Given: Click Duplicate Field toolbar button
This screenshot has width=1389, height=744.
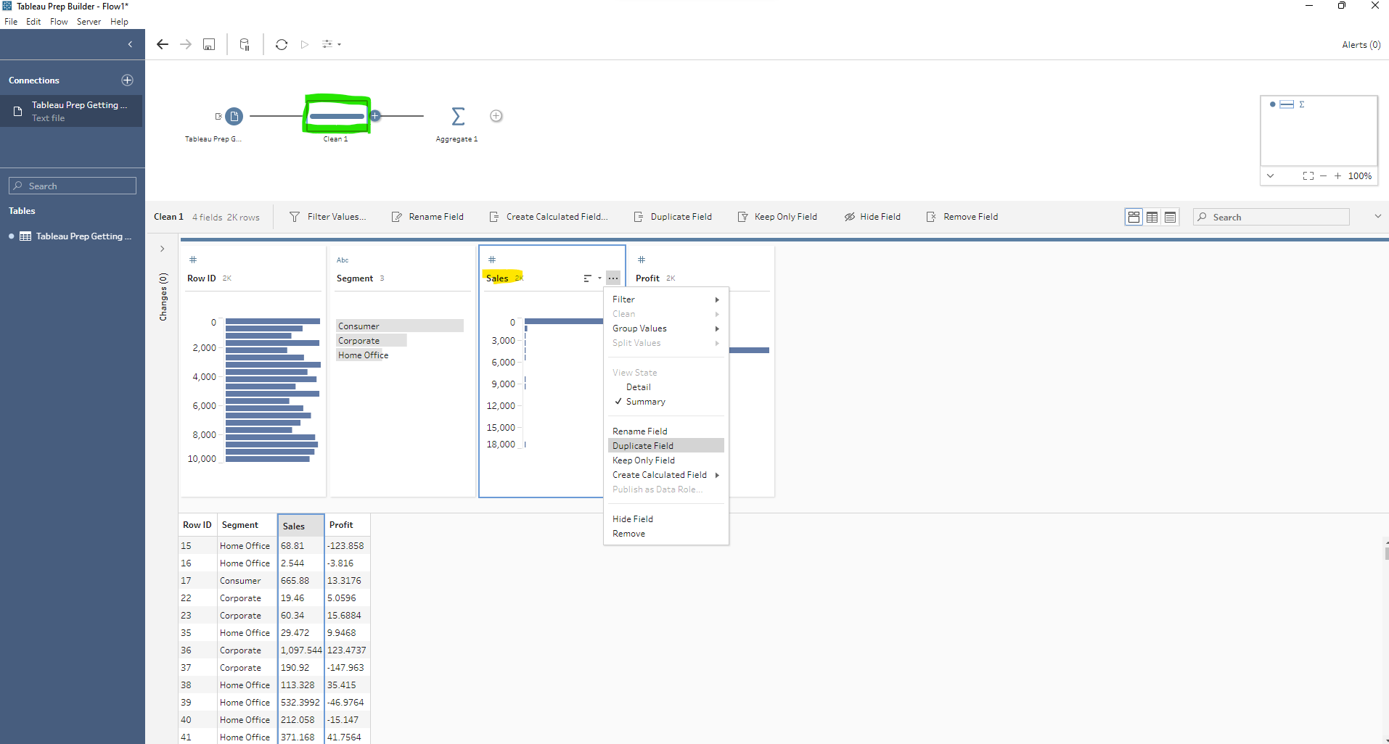Looking at the screenshot, I should pyautogui.click(x=673, y=217).
